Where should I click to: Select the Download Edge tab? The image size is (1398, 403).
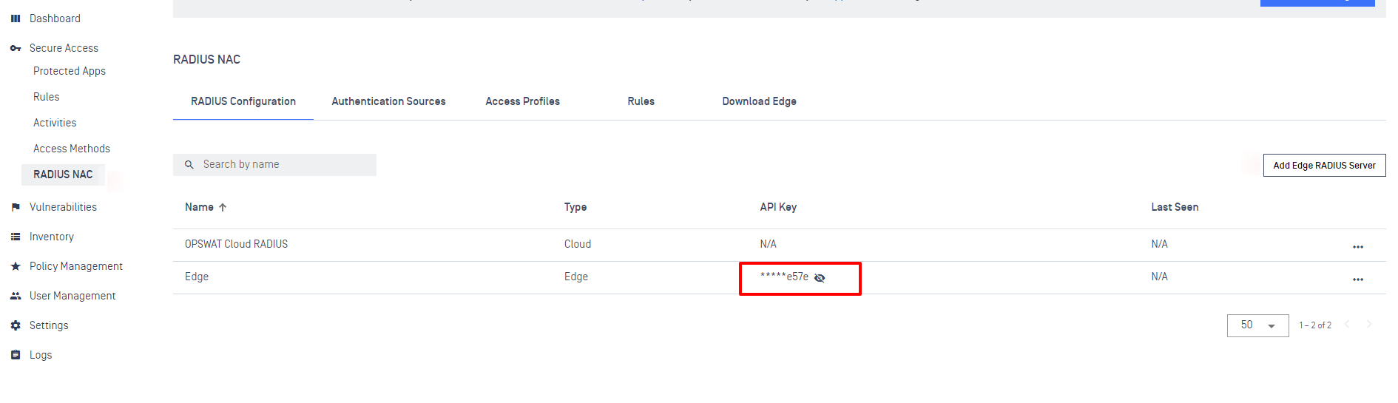tap(759, 101)
